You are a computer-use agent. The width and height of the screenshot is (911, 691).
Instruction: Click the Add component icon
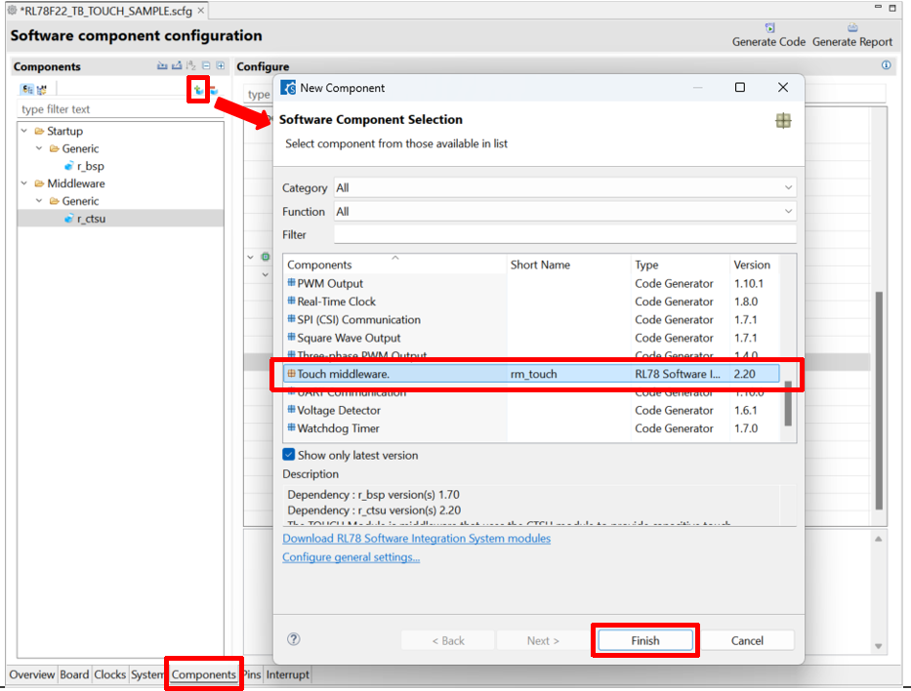pyautogui.click(x=198, y=90)
